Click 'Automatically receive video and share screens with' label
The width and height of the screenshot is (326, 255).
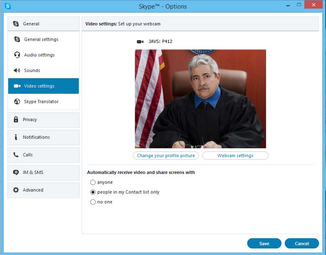point(141,172)
